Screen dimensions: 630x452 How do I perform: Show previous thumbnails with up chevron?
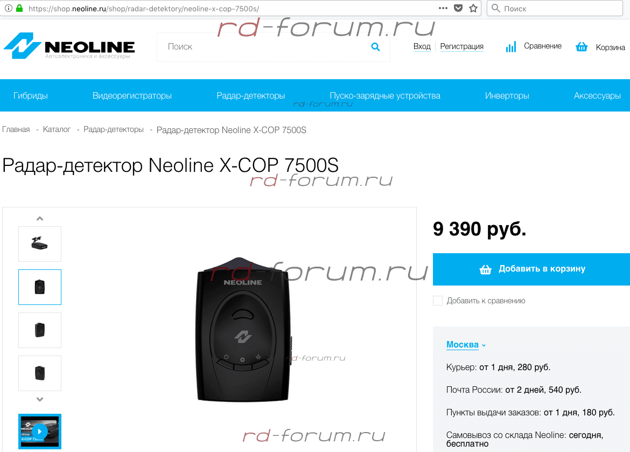[40, 218]
